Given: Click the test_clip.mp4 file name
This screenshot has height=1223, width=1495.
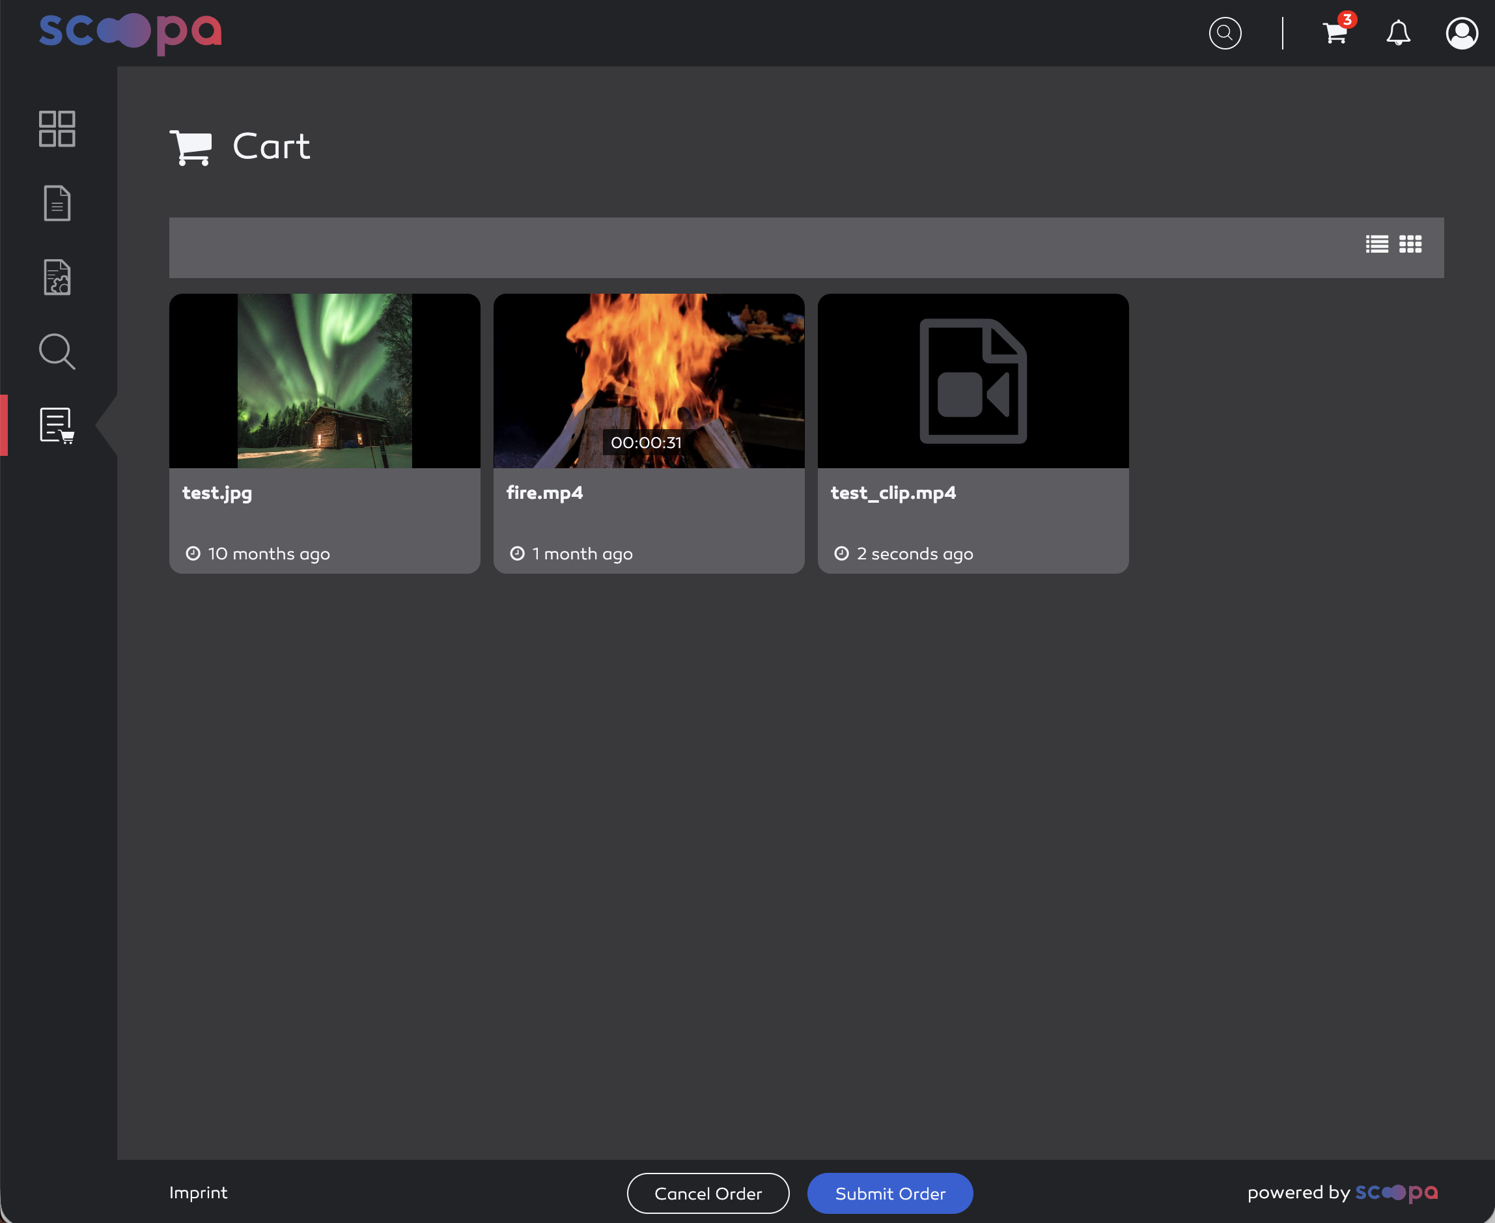Looking at the screenshot, I should click(x=893, y=493).
